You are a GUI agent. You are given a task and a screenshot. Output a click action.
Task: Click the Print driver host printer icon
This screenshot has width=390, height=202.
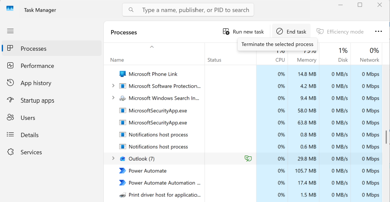pyautogui.click(x=122, y=195)
